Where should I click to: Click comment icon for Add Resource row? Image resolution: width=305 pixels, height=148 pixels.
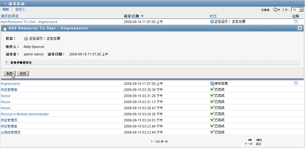tap(296, 22)
